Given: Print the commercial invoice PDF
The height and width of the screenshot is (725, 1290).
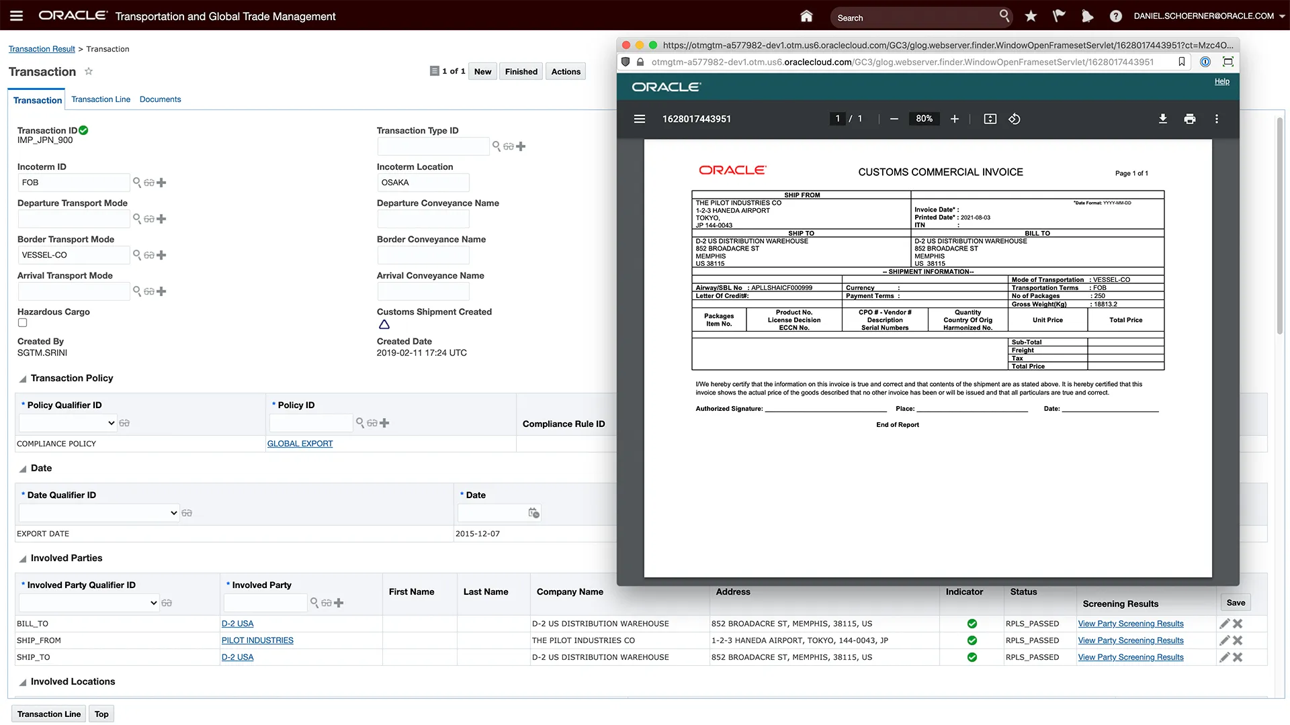Looking at the screenshot, I should [1189, 119].
